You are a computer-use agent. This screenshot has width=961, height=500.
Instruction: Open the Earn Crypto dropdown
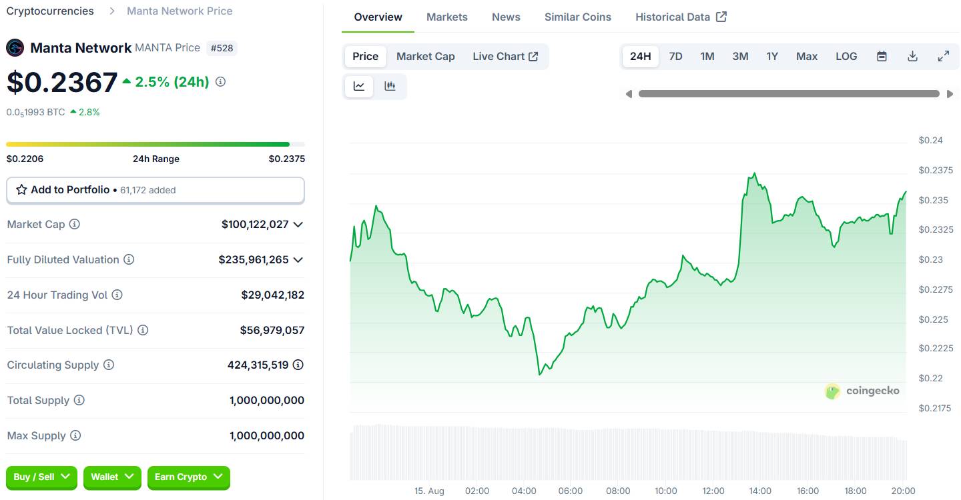click(x=189, y=477)
